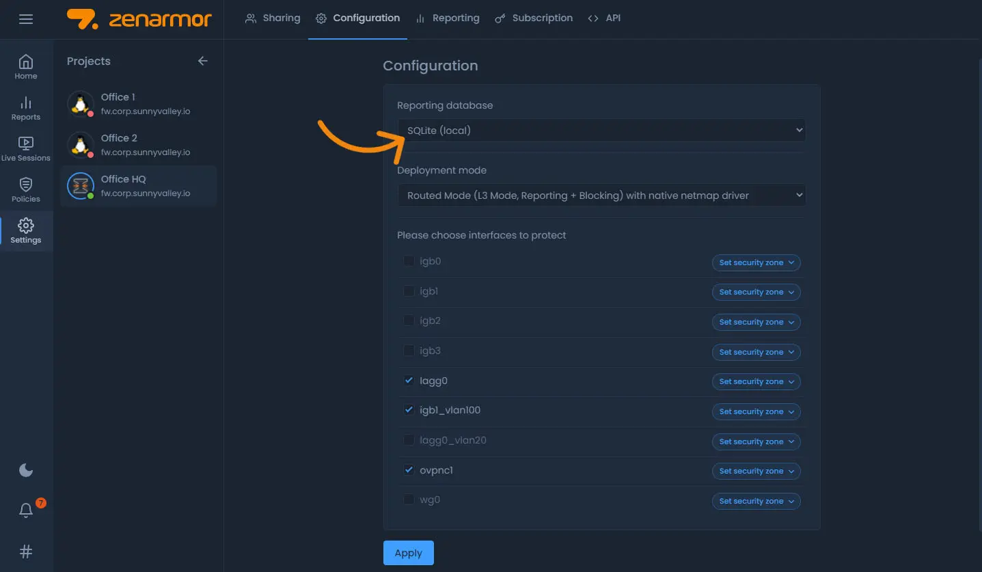Open the hamburger menu icon
The image size is (982, 572).
[x=26, y=19]
